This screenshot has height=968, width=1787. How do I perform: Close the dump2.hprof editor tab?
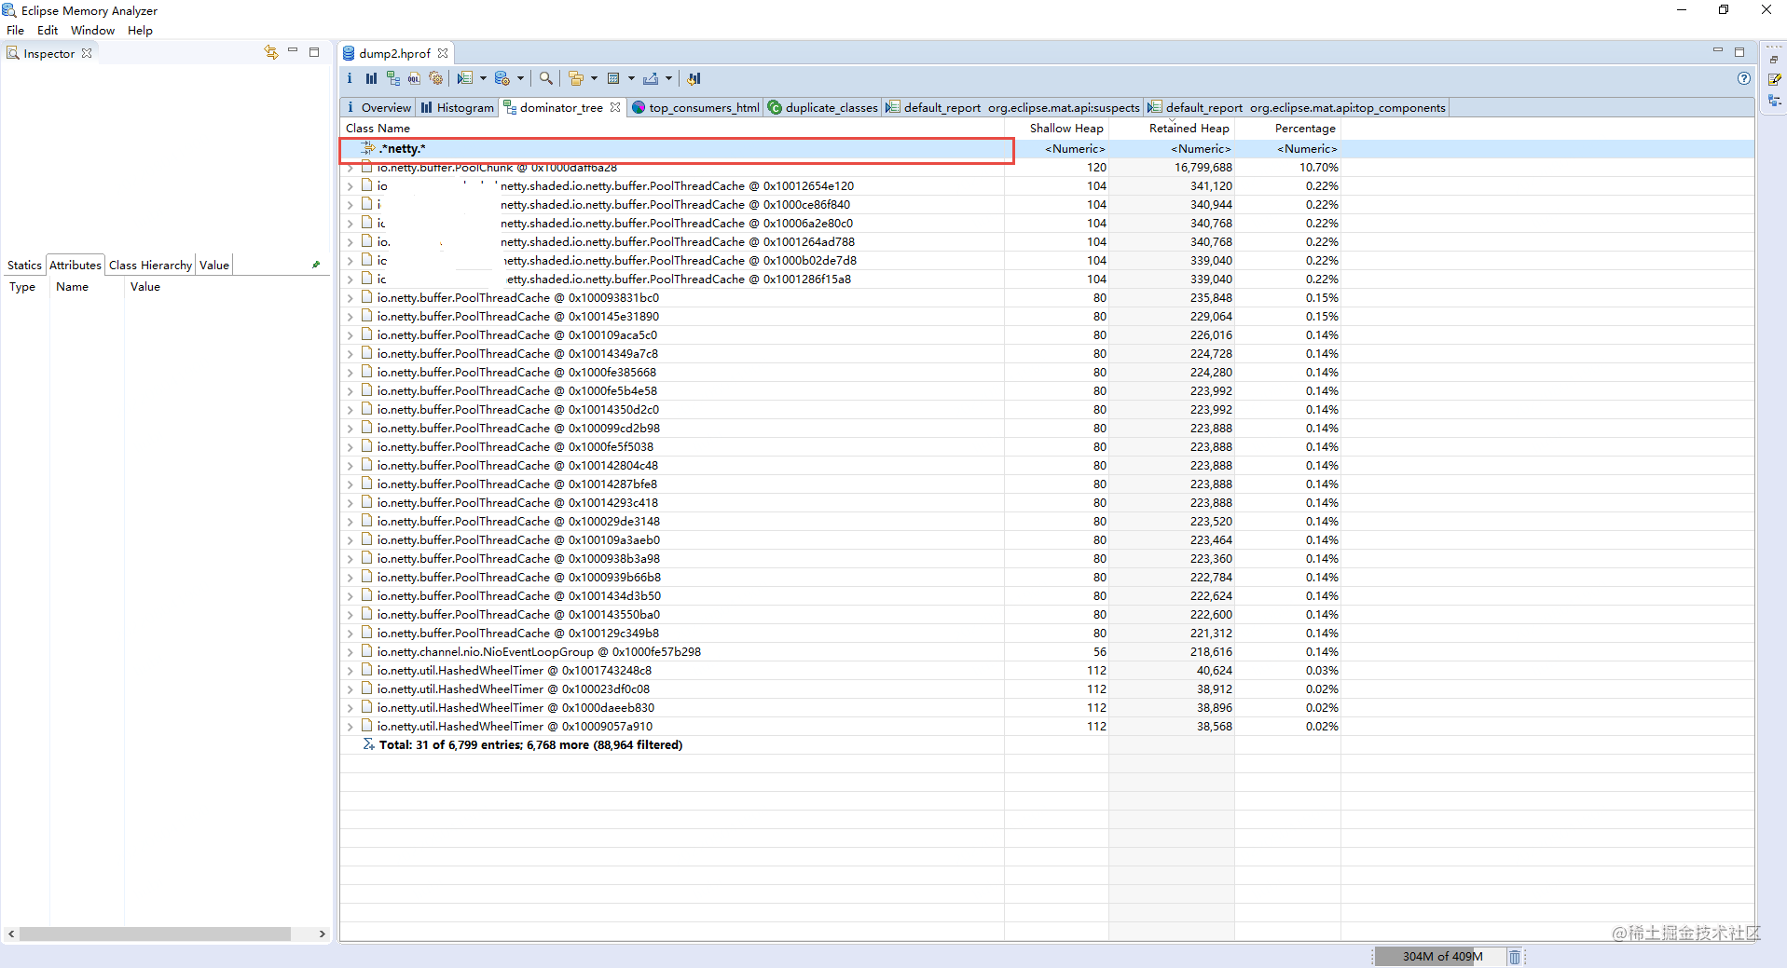[x=443, y=53]
